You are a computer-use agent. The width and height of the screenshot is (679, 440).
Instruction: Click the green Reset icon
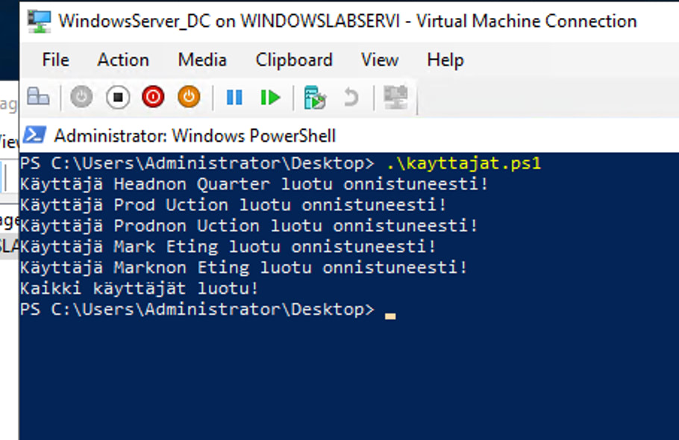[x=270, y=97]
